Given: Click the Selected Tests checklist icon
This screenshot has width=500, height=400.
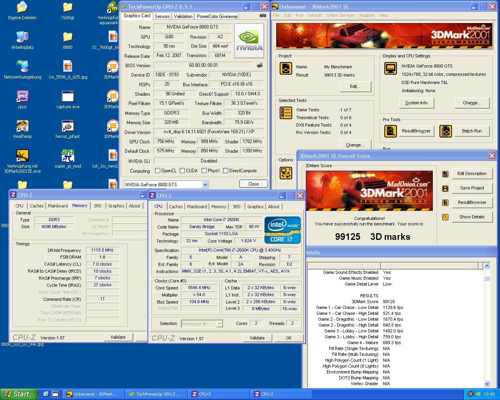Looking at the screenshot, I should 286,113.
